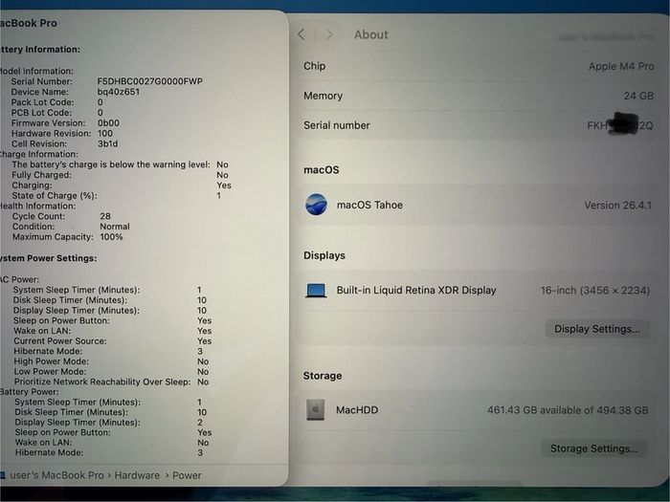Click battery serial F5DHBC0027G0000FWP
Viewport: 670px width, 502px height.
pos(149,81)
